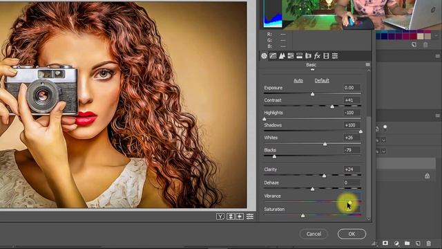This screenshot has width=442, height=249.
Task: Delete swatch trash icon in Swatches panel
Action: pyautogui.click(x=425, y=44)
